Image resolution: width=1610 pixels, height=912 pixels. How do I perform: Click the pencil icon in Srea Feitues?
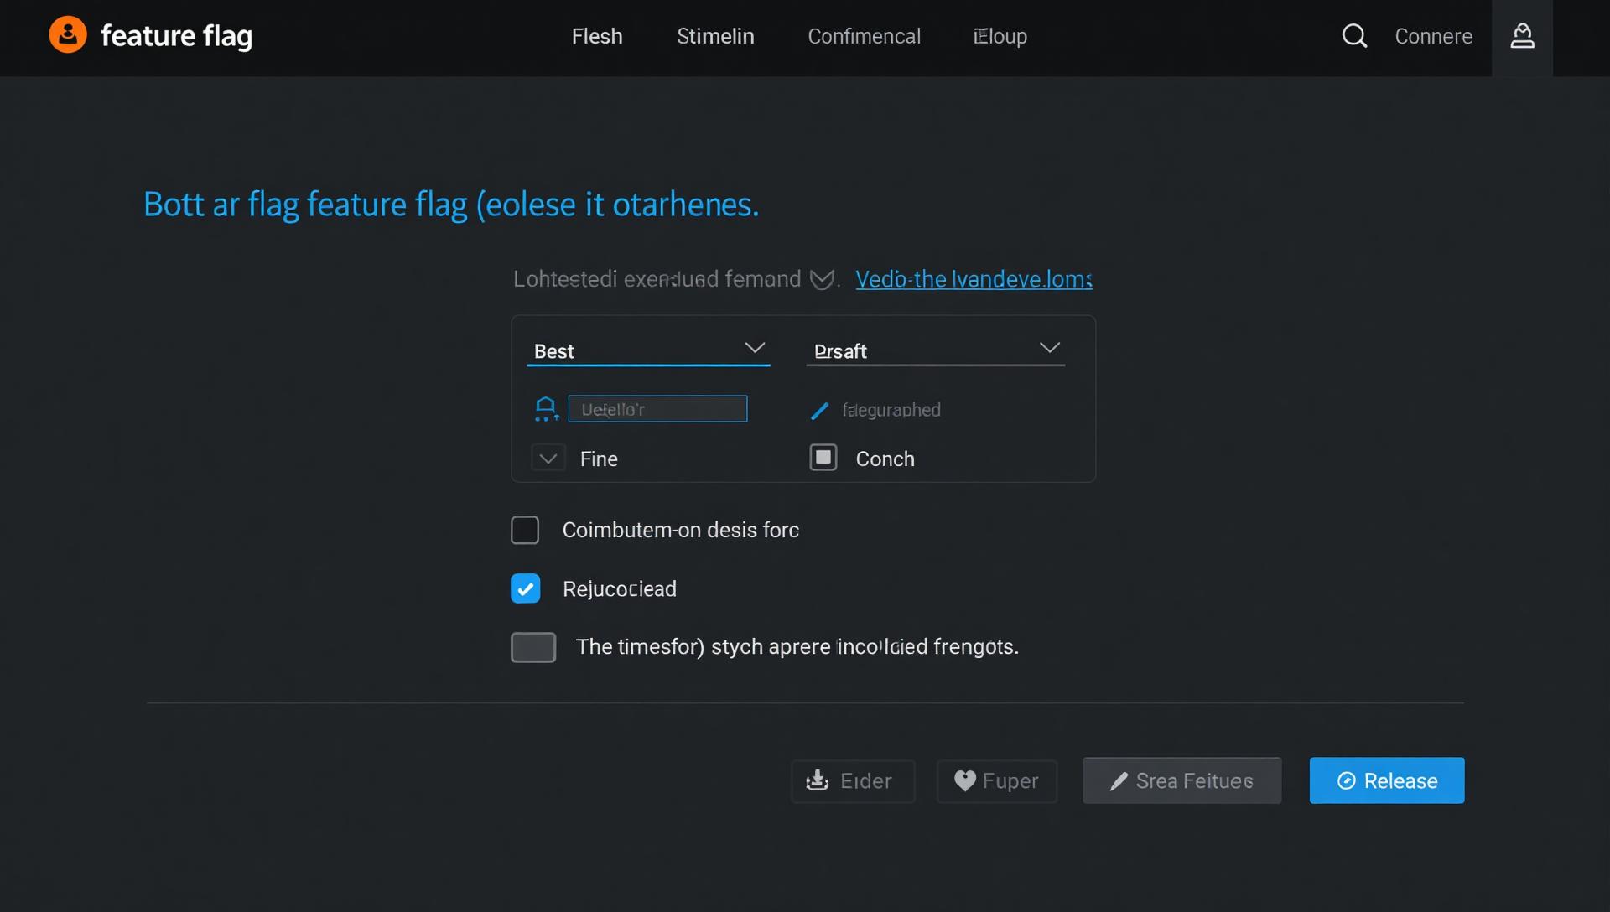click(x=1119, y=782)
